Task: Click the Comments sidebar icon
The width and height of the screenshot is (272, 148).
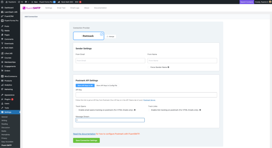Action: pos(2,39)
